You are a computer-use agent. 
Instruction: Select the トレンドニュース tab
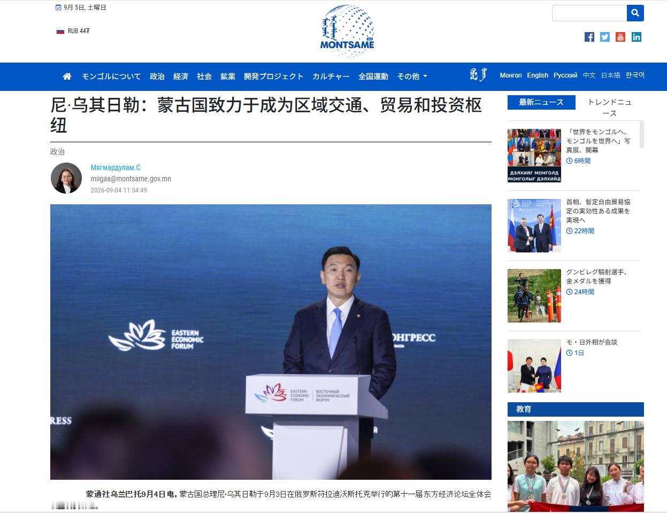coord(610,108)
